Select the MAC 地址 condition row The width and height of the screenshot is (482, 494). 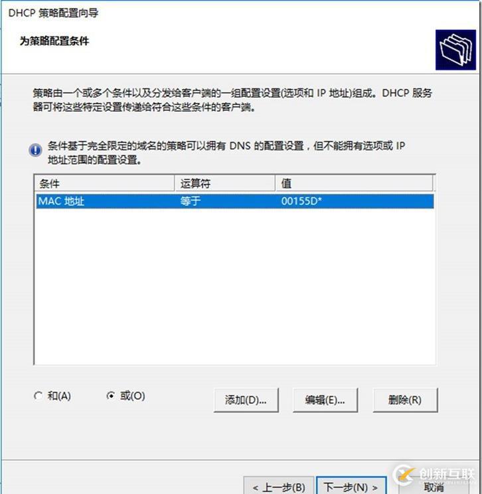(x=235, y=201)
